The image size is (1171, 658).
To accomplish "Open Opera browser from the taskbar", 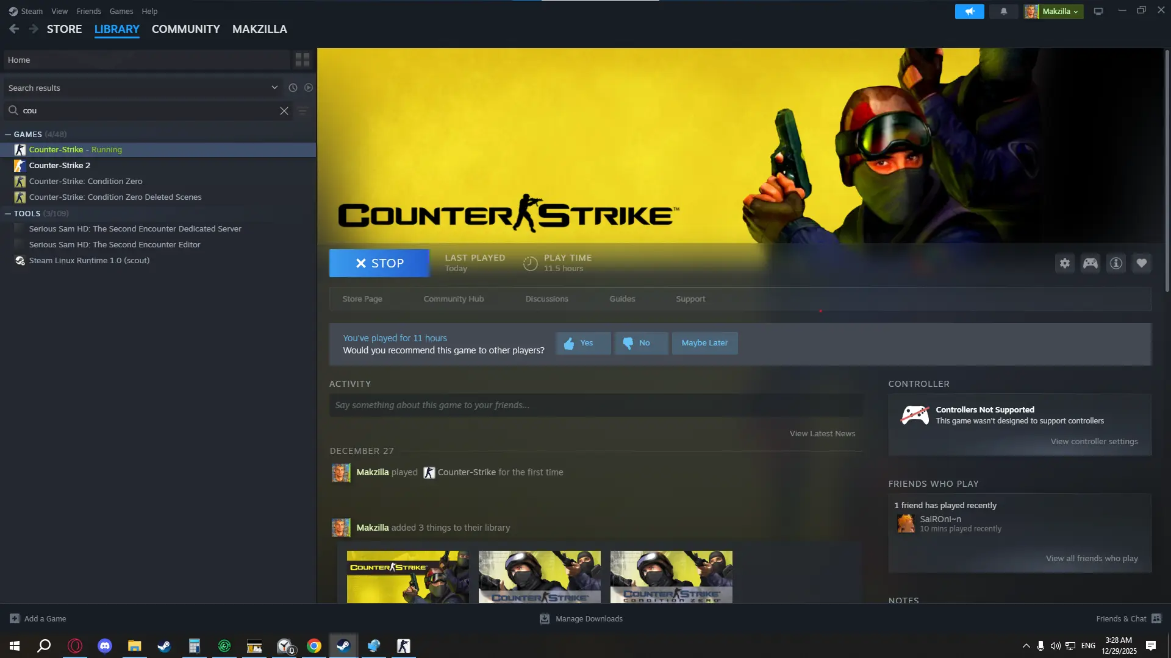I will click(x=75, y=646).
